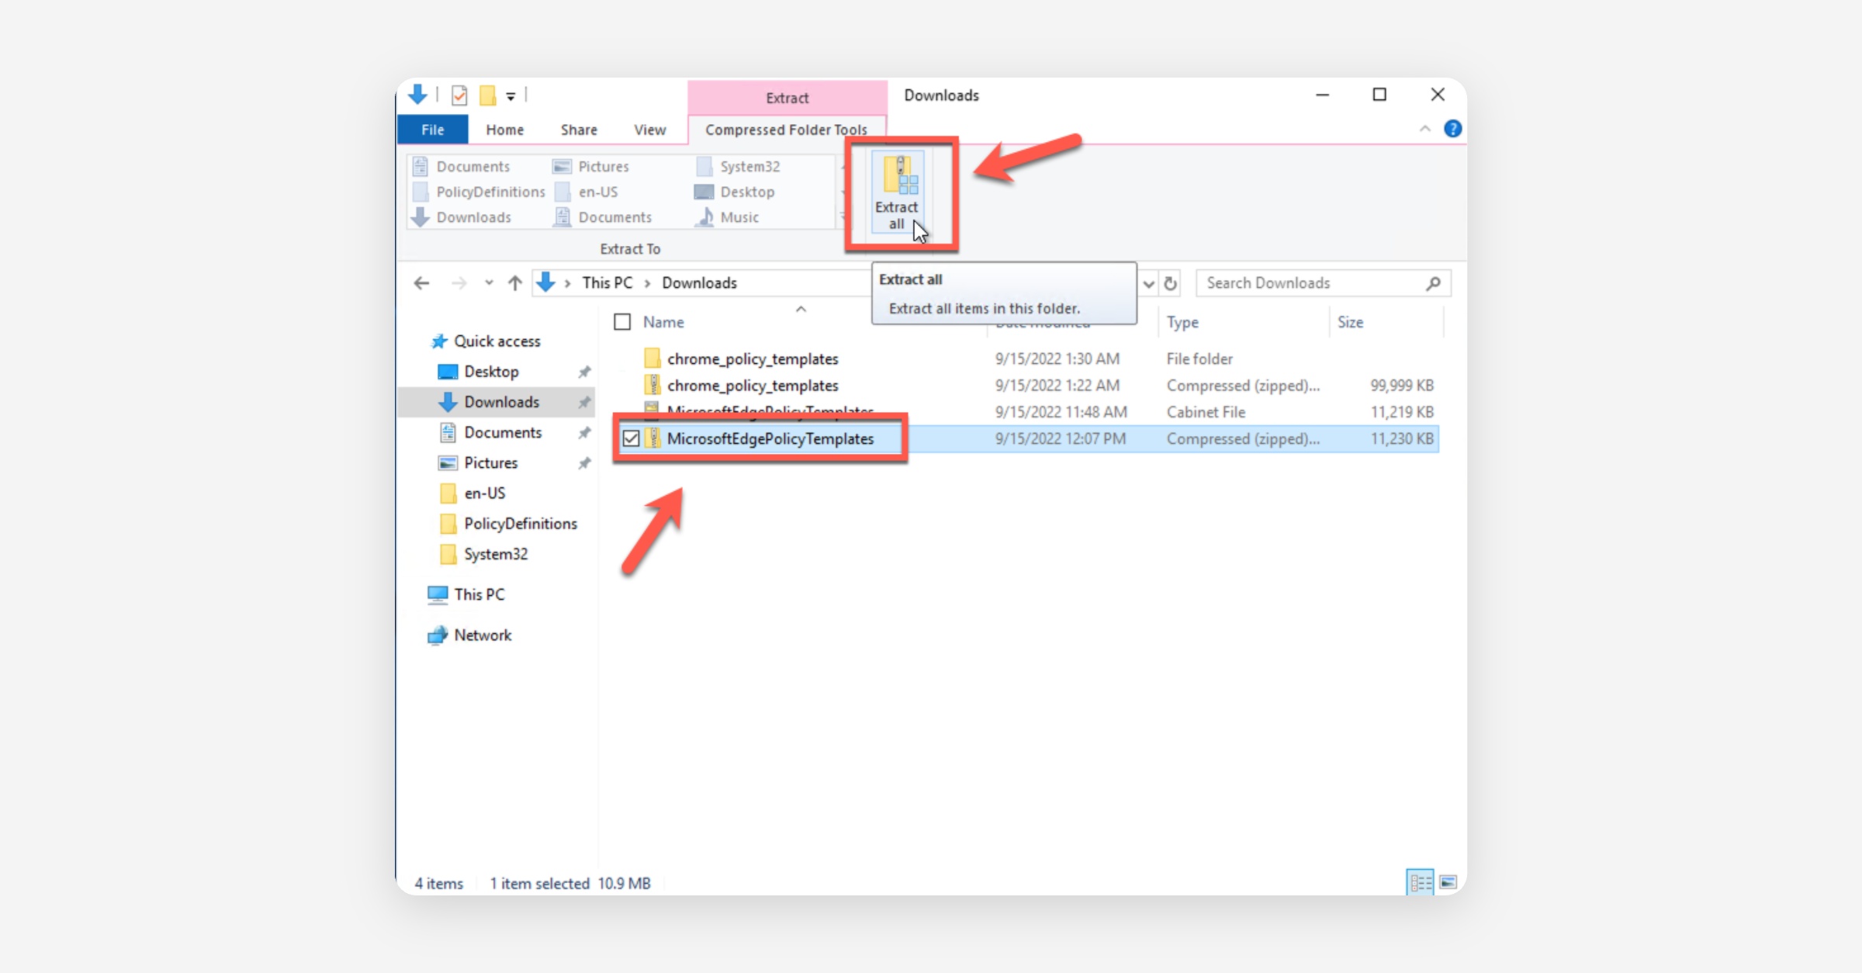The height and width of the screenshot is (973, 1862).
Task: Open the File menu
Action: [432, 130]
